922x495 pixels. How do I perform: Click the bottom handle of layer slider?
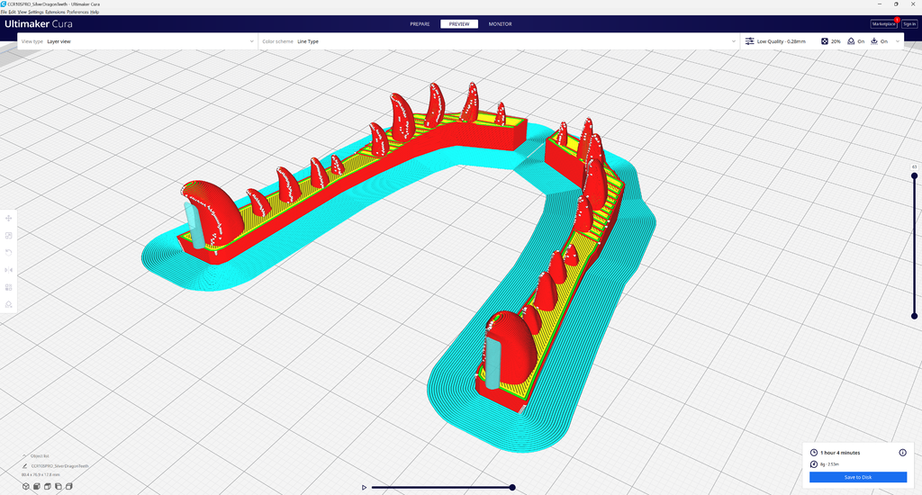[915, 316]
